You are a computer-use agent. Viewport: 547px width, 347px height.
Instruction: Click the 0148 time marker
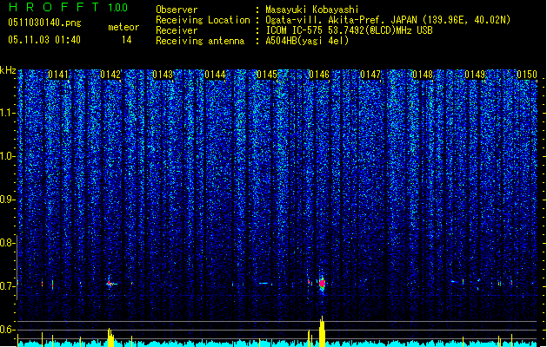423,75
